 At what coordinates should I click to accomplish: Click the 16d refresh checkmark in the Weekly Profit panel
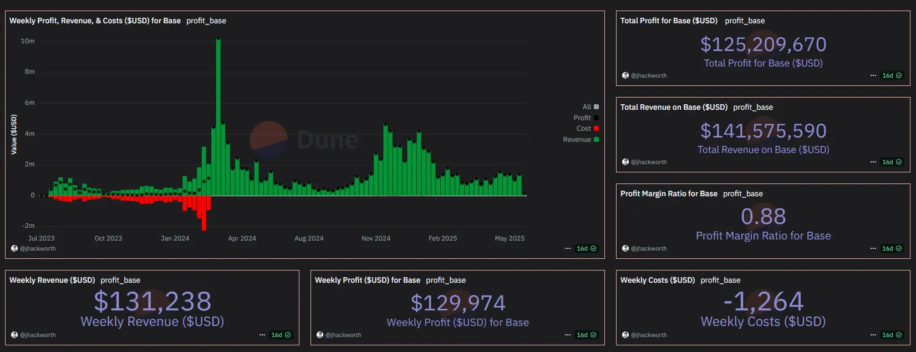tap(593, 335)
